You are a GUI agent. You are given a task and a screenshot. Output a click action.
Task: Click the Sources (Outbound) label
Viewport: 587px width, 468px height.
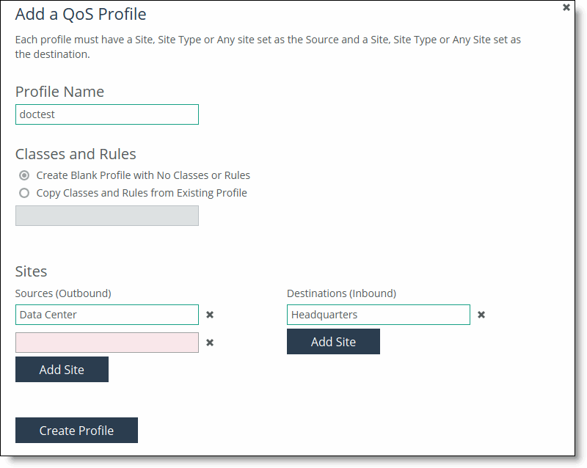coord(63,293)
